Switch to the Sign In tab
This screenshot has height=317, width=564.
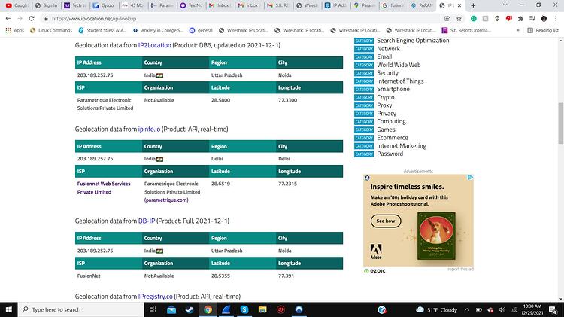click(47, 5)
